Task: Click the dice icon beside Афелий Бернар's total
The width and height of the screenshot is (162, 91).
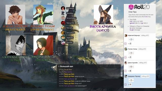Action: [126, 43]
